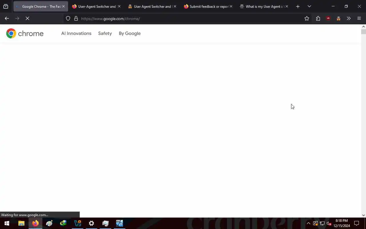Open Internet Download Manager taskbar icon
The image size is (366, 229).
pos(63,223)
